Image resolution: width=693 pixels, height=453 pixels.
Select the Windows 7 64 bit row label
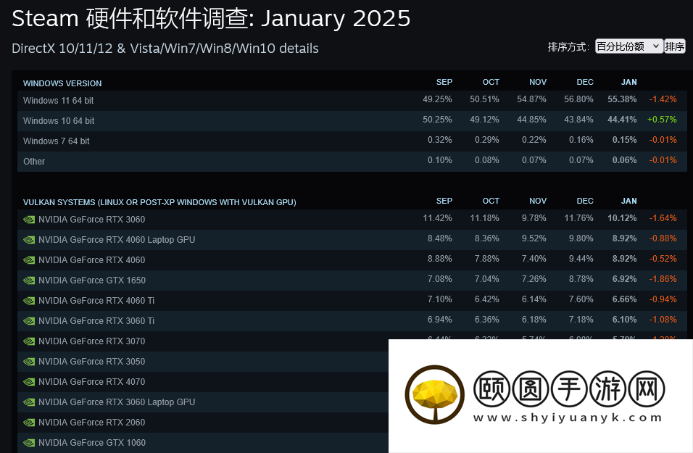click(56, 141)
